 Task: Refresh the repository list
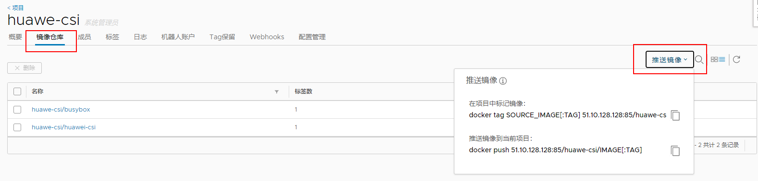click(x=736, y=59)
